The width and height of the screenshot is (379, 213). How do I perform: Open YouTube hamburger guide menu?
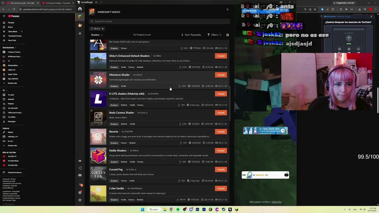(4, 16)
